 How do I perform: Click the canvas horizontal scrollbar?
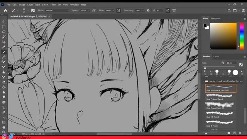coord(114,134)
